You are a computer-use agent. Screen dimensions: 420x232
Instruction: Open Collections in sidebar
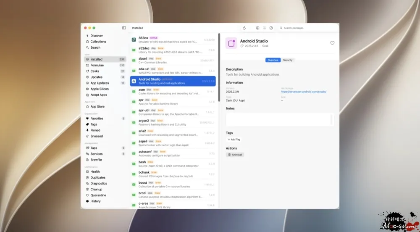105,42
